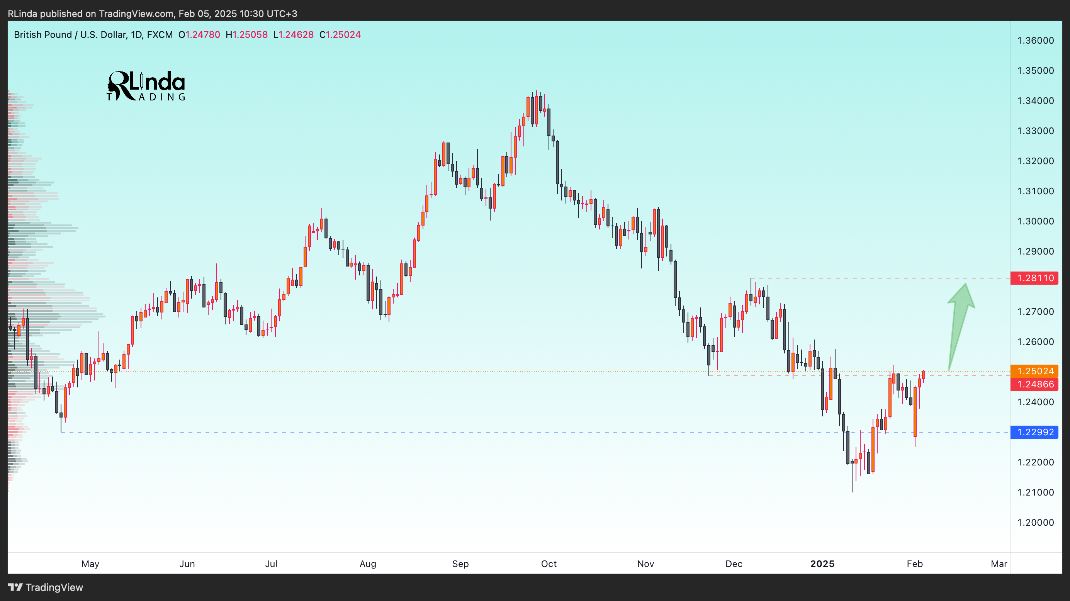
Task: Click the 1.26000 price axis tick
Action: [x=1036, y=341]
